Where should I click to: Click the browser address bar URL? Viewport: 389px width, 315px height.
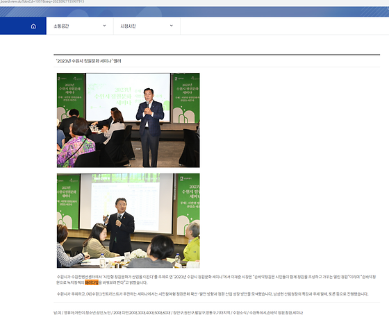pyautogui.click(x=42, y=1)
